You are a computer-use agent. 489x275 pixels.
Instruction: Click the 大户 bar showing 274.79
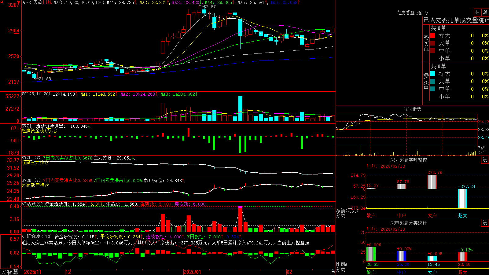432,182
